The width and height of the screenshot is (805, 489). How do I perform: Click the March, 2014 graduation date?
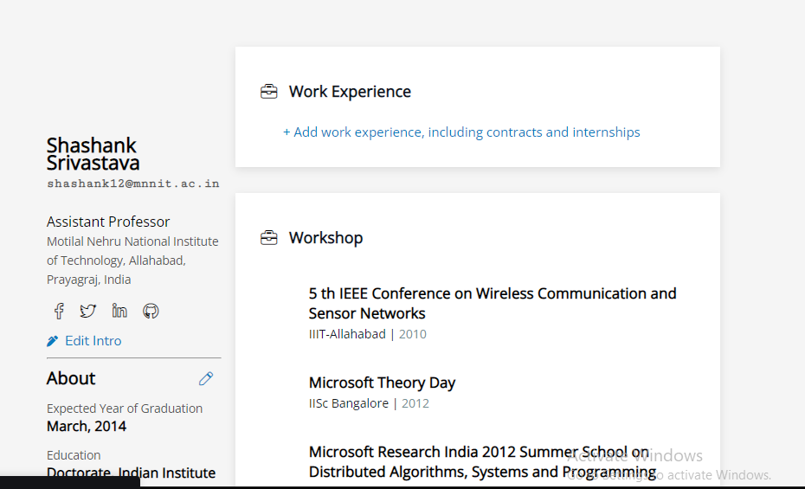point(87,426)
